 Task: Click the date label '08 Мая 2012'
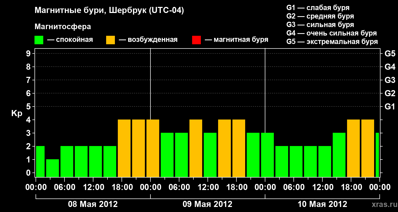(x=93, y=204)
